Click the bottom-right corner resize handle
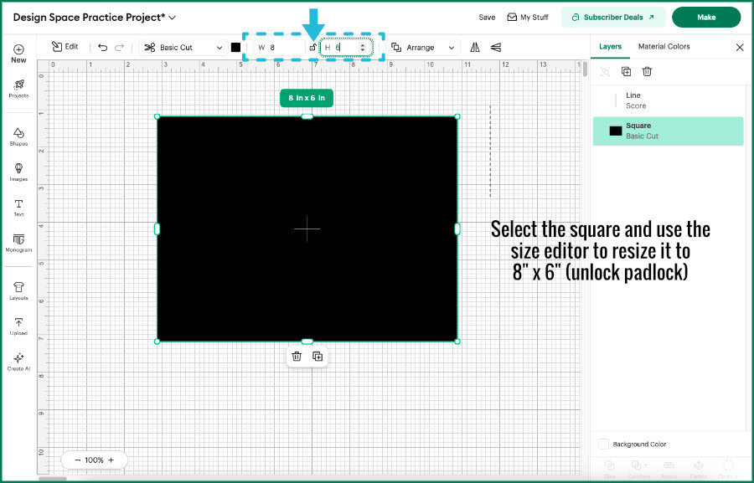Screen dimensions: 754x483 click(457, 342)
